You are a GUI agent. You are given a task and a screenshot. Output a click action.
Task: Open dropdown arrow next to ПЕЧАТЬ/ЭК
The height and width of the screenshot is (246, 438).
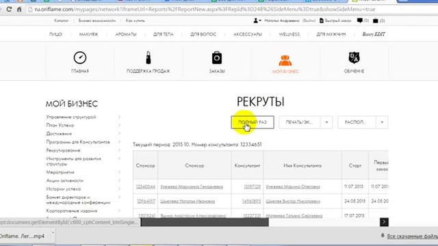tap(326, 122)
